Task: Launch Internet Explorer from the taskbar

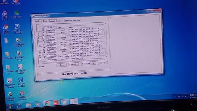Action: pos(19,106)
